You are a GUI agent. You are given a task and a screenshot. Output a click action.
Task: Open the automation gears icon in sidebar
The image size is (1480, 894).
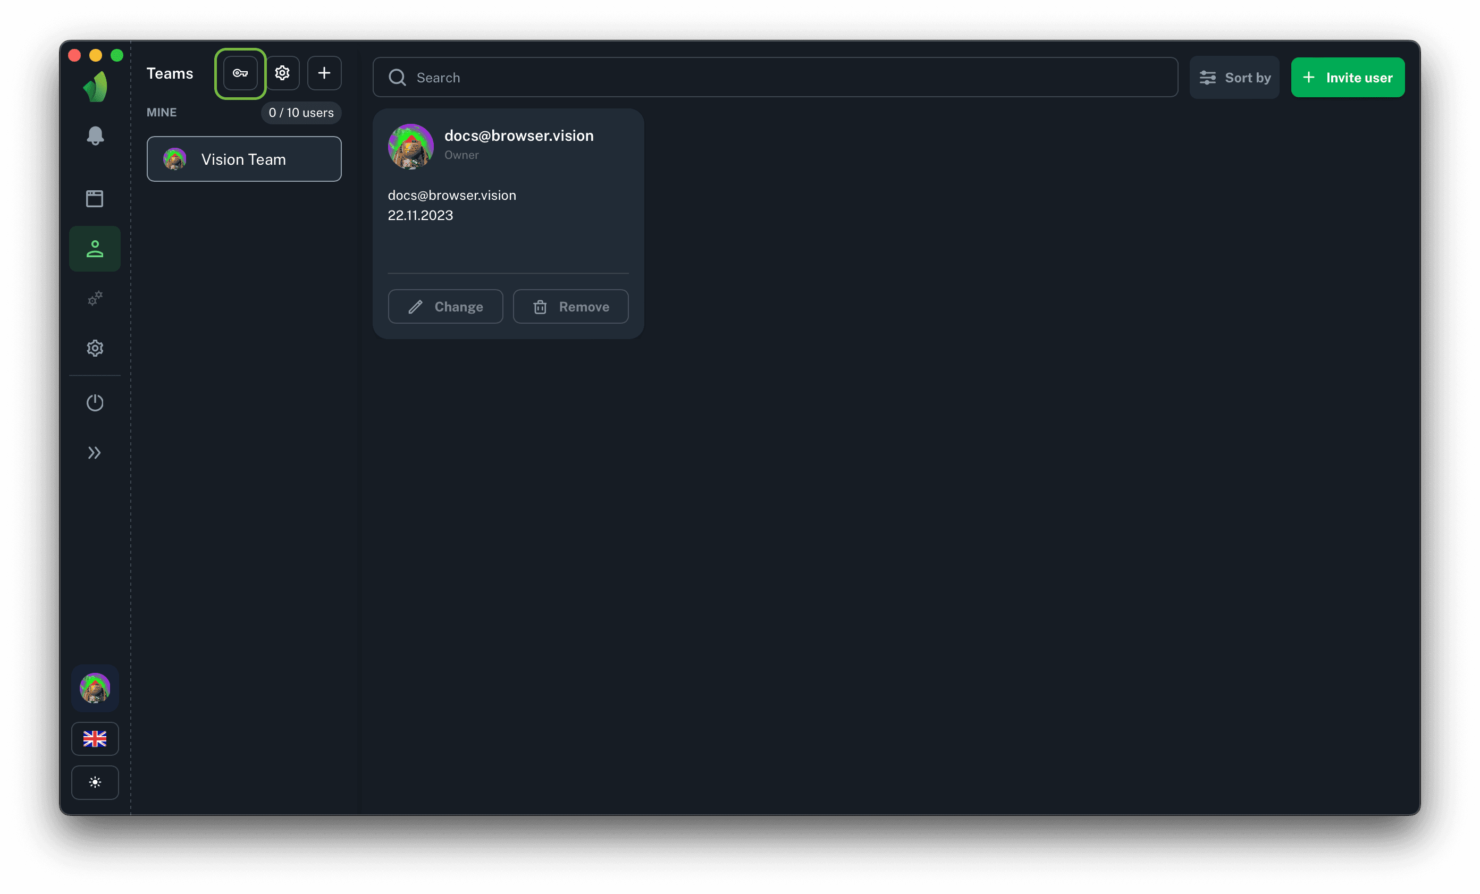tap(95, 298)
